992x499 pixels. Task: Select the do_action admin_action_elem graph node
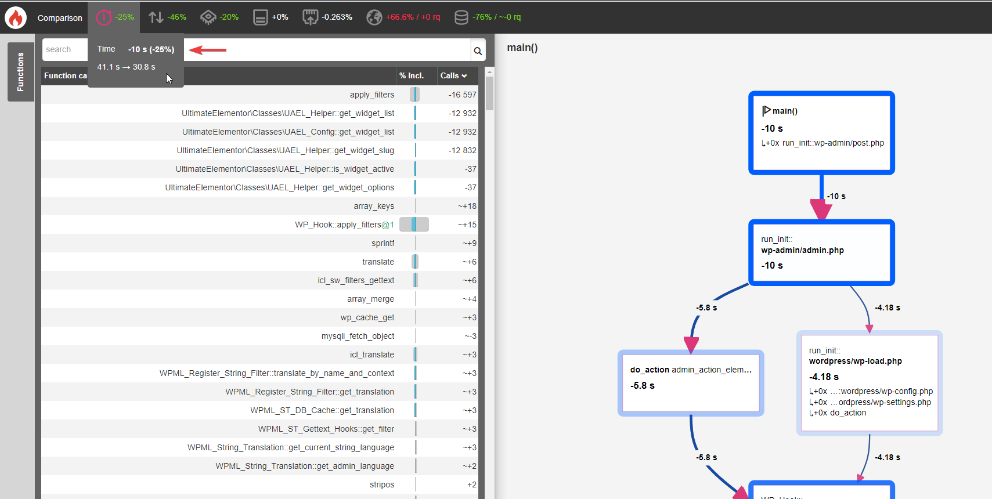(x=691, y=383)
